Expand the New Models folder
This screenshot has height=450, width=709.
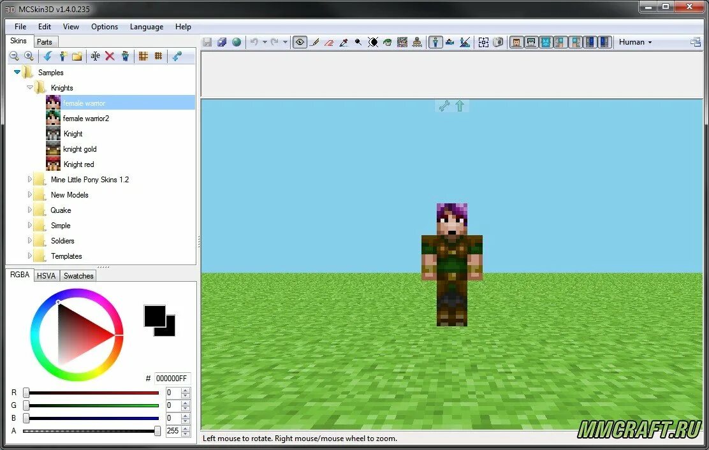30,195
